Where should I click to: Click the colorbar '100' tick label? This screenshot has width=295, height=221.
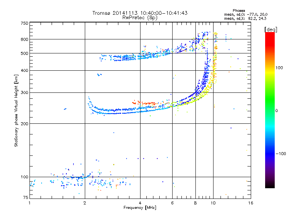pos(279,68)
